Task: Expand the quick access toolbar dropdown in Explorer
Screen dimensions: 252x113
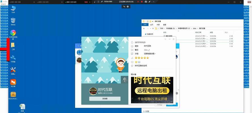Action: 153,21
